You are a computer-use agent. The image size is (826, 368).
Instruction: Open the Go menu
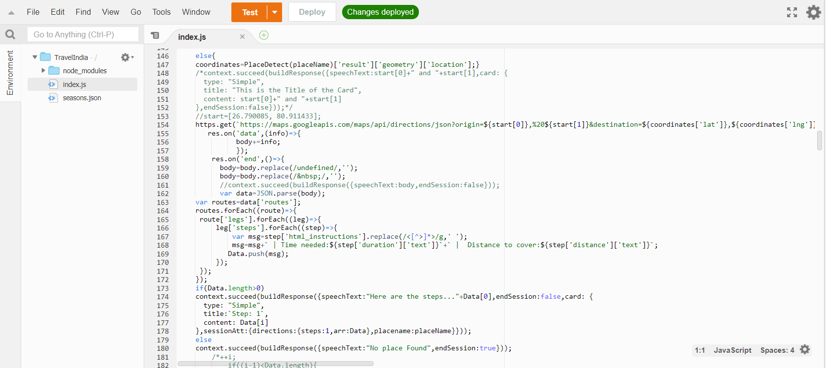click(x=136, y=12)
